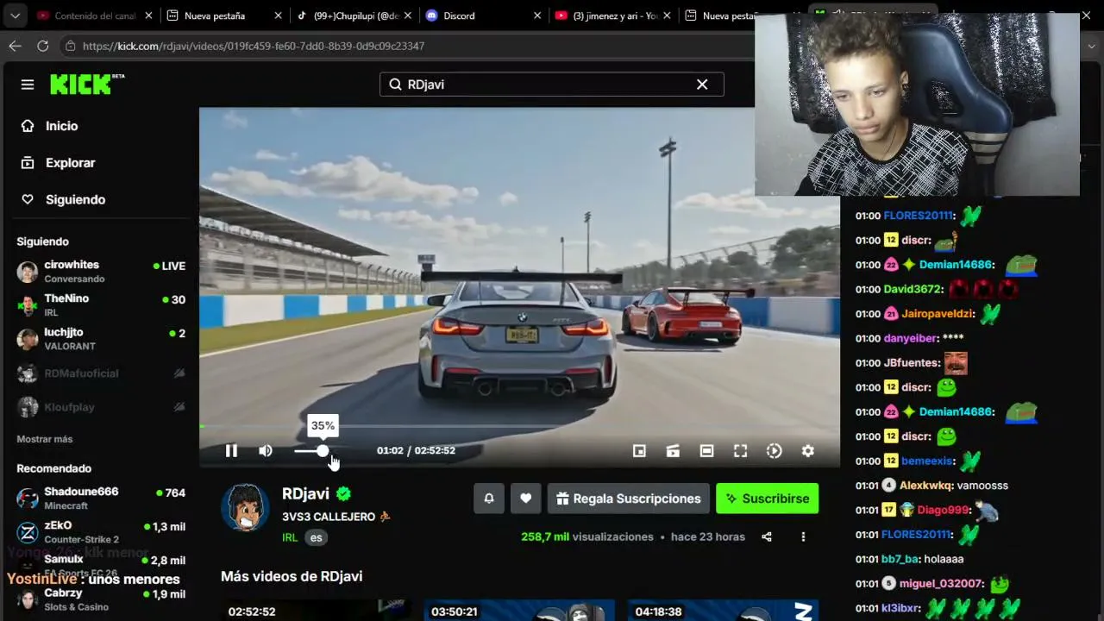Close the Chupilupi TikTok tab
This screenshot has height=621, width=1104.
tap(408, 16)
